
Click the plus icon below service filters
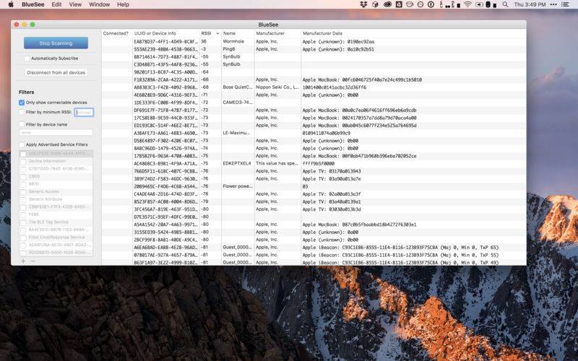[23, 261]
